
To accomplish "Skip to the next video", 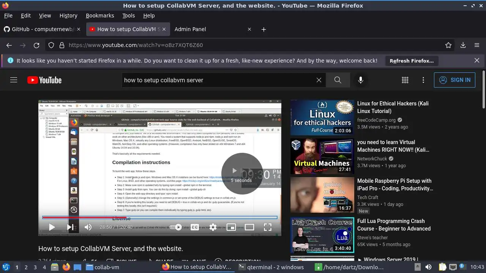I will pos(70,227).
